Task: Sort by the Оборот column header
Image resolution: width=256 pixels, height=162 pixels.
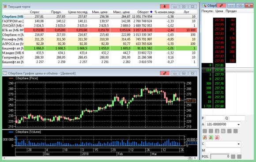Action: 143,12
